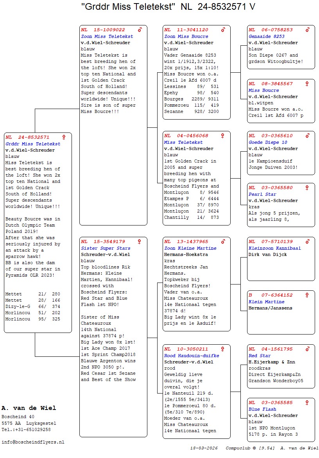Select the female symbol beside NL 15-3549179
This screenshot has width=319, height=458.
click(140, 242)
